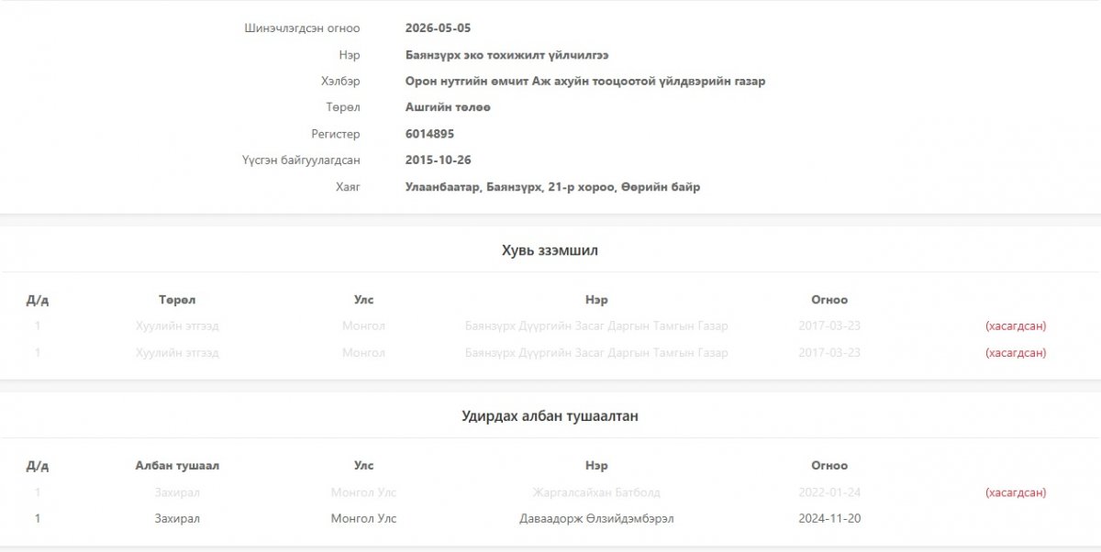The height and width of the screenshot is (552, 1101).
Task: Click the "Шинэчлэгдсэн огноо" field label
Action: 302,28
